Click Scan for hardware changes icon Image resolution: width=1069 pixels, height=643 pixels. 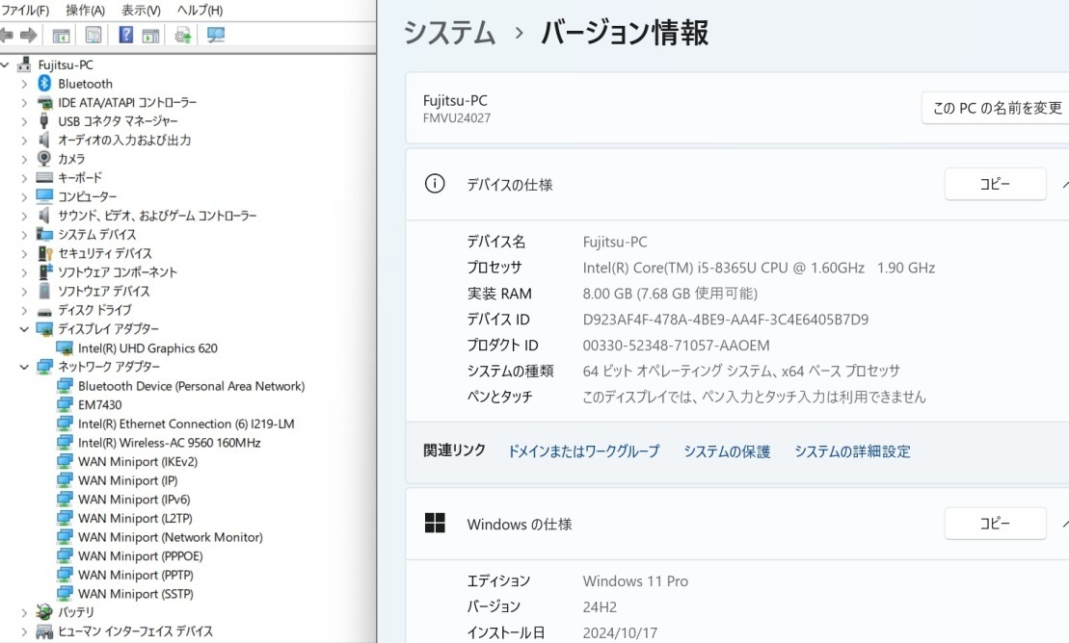click(x=215, y=36)
